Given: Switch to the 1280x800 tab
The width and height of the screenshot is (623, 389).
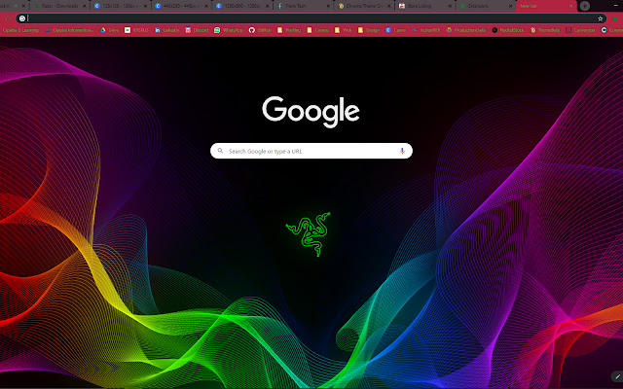Looking at the screenshot, I should point(242,6).
